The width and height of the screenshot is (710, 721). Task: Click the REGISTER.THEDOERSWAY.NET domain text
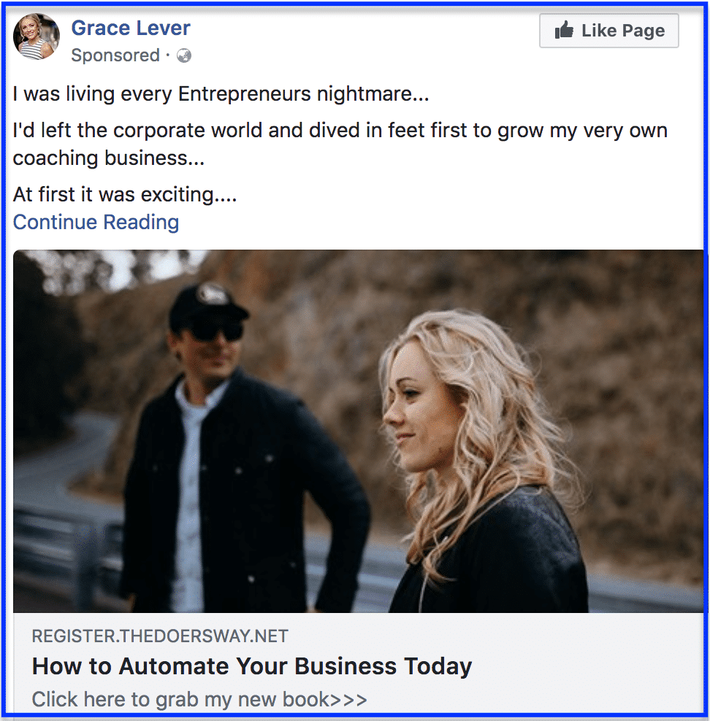pos(160,636)
